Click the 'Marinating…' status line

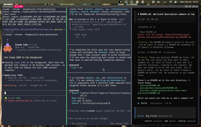pyautogui.click(x=25, y=85)
